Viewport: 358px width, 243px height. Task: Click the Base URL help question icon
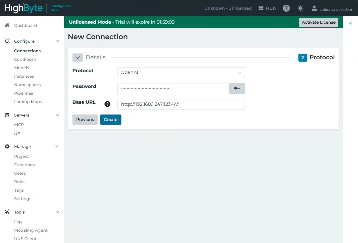tap(107, 104)
